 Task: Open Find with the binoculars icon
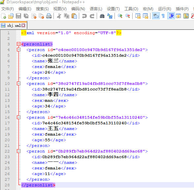[x=102, y=16]
